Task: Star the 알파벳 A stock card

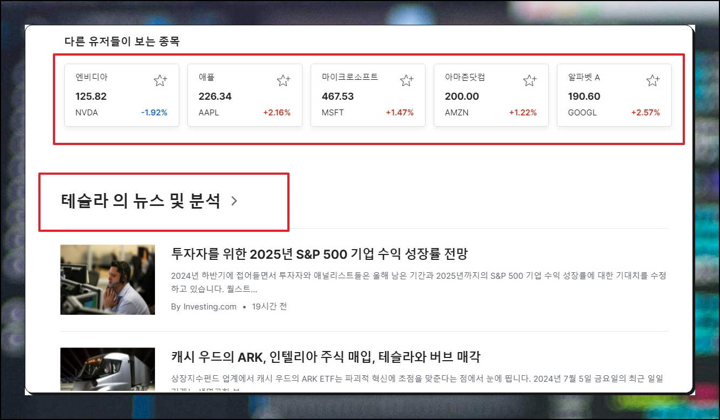Action: (653, 81)
